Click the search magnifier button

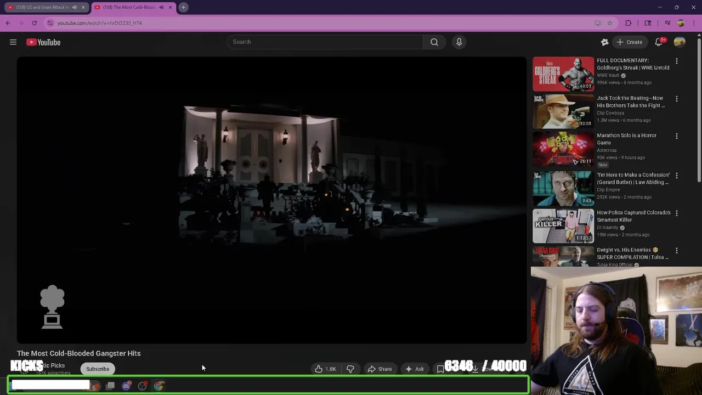point(434,42)
